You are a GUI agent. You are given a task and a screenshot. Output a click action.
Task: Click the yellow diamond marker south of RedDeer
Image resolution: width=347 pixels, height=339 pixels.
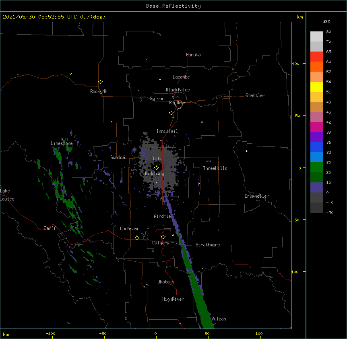171,113
